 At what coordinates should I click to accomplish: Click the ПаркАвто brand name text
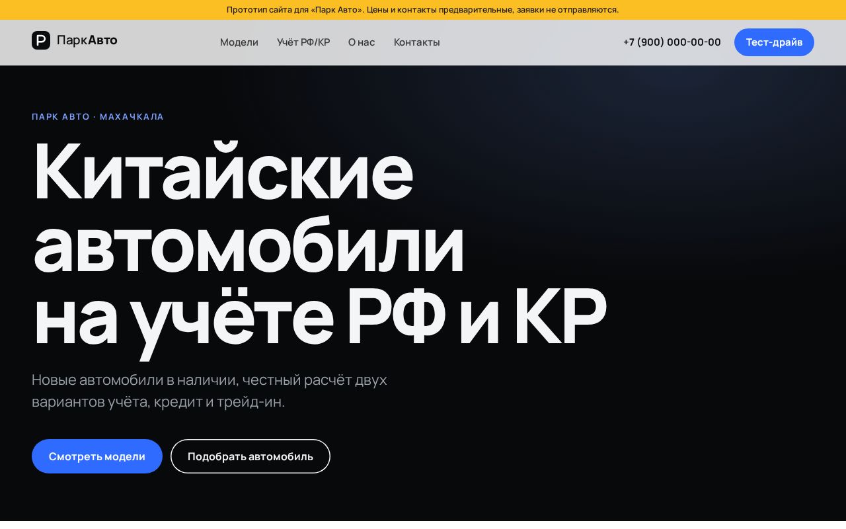(x=87, y=40)
